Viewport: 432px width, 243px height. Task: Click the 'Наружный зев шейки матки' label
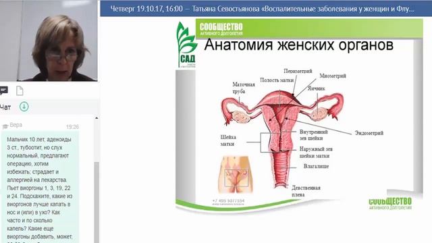[x=316, y=153]
